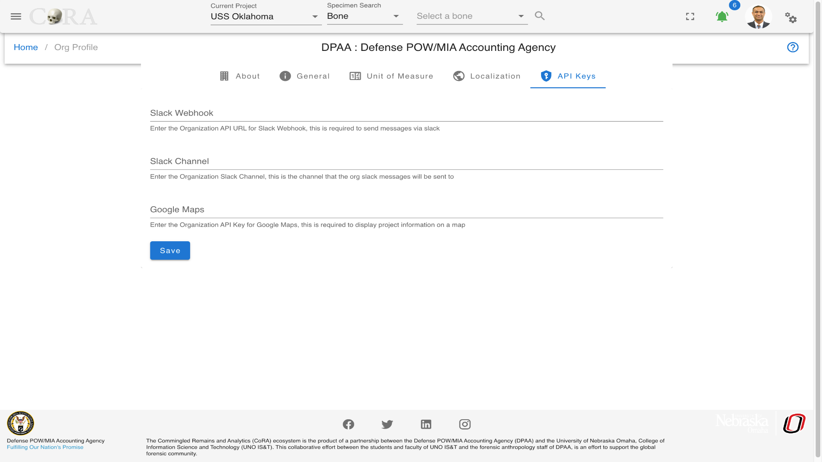Open the help question mark icon
This screenshot has width=822, height=462.
793,47
